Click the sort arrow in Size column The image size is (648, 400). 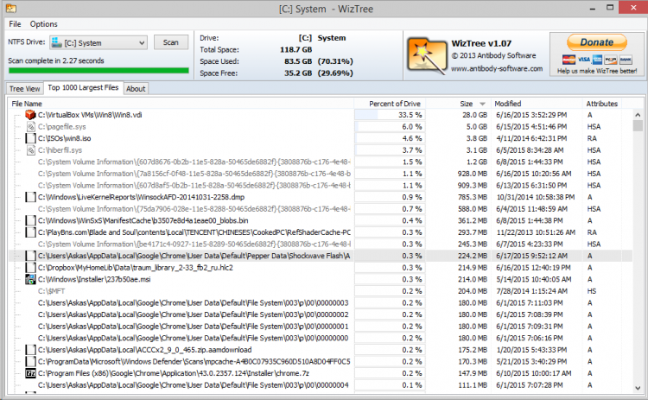coord(482,104)
